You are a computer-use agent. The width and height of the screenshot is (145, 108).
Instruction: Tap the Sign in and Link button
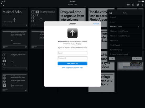72,63
